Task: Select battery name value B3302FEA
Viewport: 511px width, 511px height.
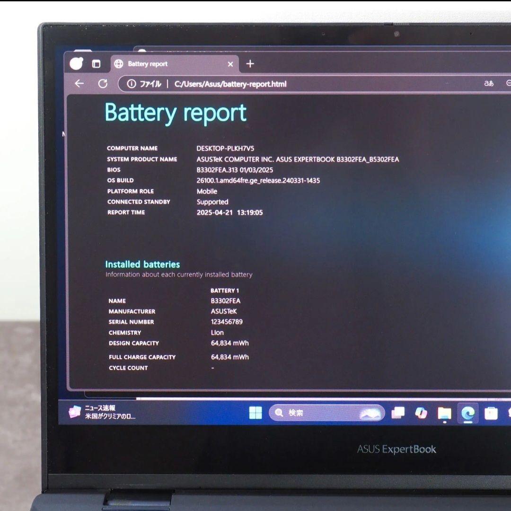Action: pyautogui.click(x=226, y=301)
